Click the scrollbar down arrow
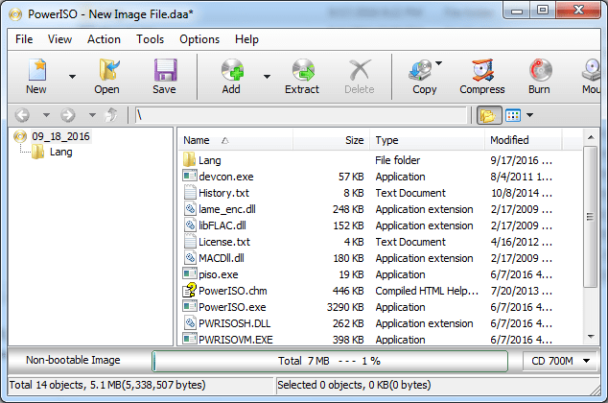 (x=591, y=337)
